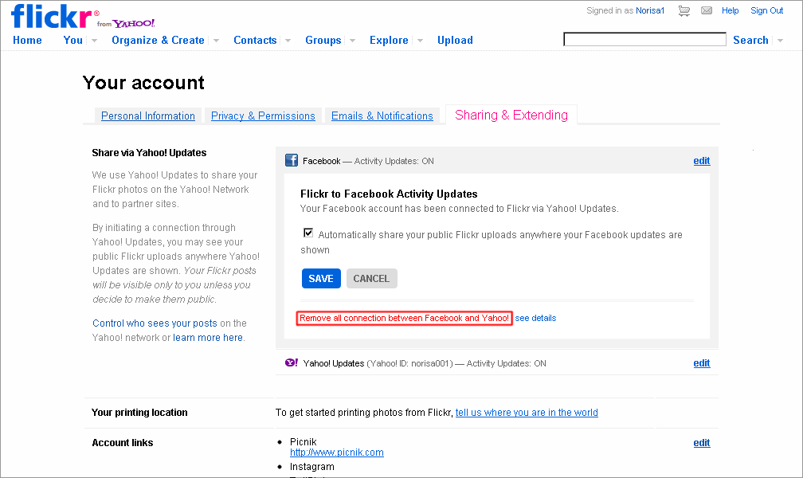Open Control who sees your posts link
The width and height of the screenshot is (803, 478).
tap(155, 323)
